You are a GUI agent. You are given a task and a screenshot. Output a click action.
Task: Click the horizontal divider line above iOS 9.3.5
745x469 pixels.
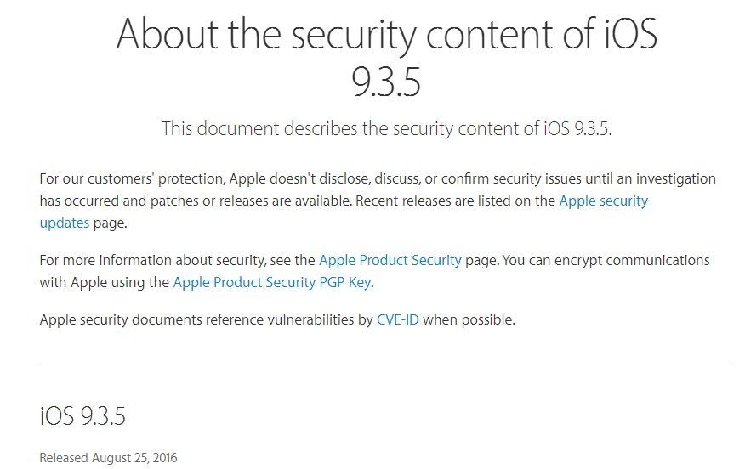(x=386, y=364)
